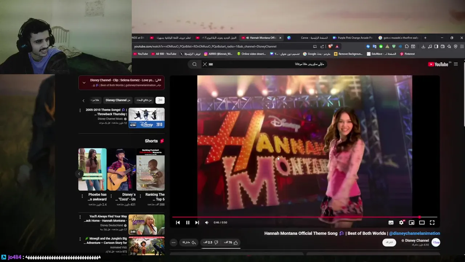Screen dimensions: 465x262
Task: Seek on the red video progress bar
Action: click(x=304, y=217)
